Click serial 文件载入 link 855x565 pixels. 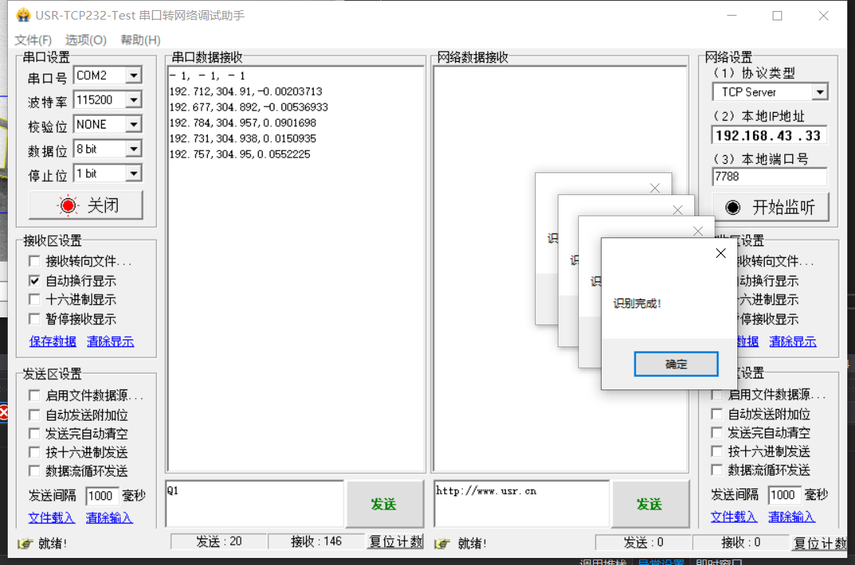[x=51, y=518]
